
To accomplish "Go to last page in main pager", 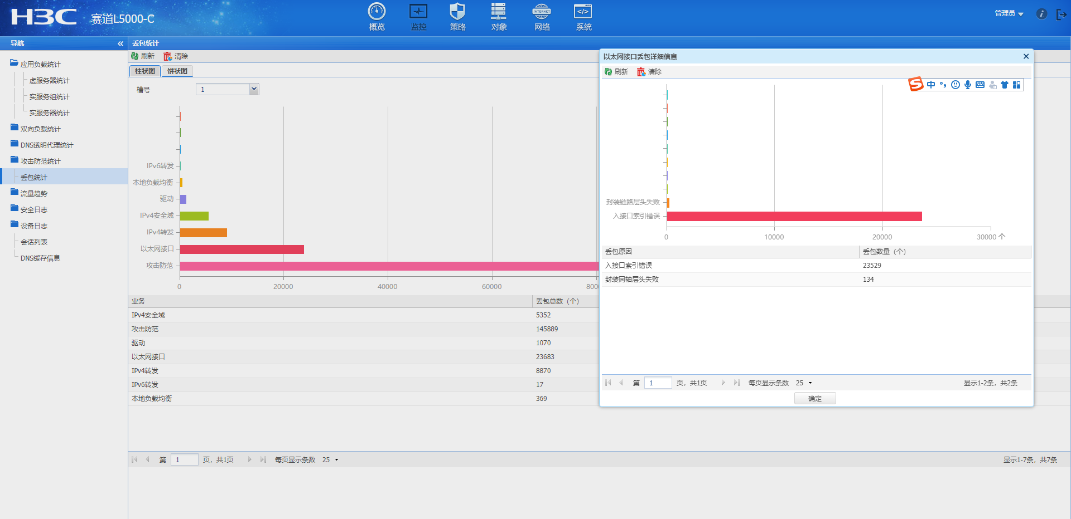I will click(263, 459).
